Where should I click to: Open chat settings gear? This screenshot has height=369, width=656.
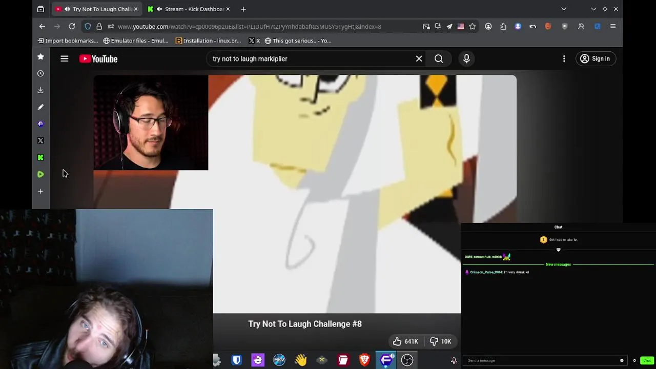(634, 360)
